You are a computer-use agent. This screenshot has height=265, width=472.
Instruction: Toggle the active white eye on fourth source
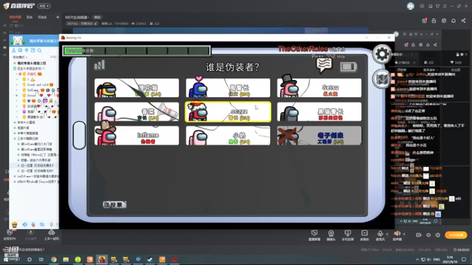click(5, 48)
